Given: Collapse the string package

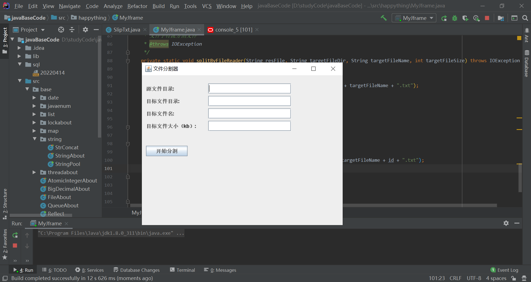Looking at the screenshot, I should coord(35,139).
